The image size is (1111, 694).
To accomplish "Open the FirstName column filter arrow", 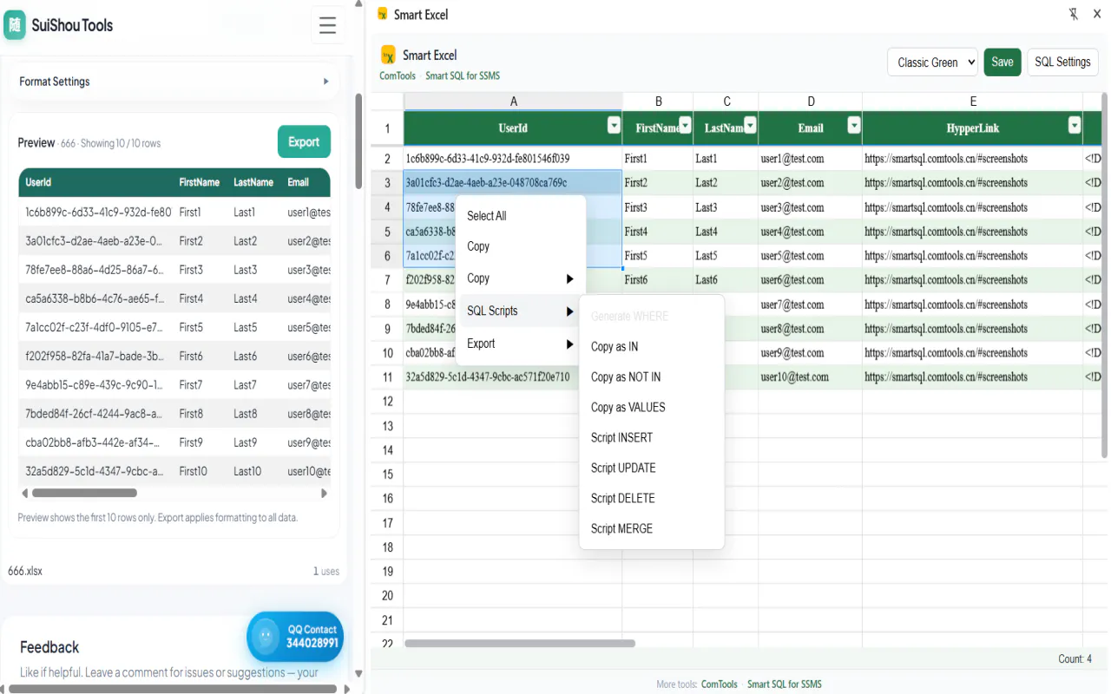I will click(x=685, y=127).
